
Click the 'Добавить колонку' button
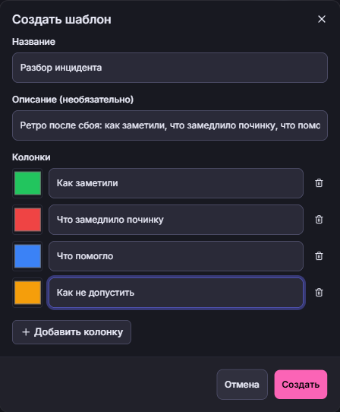(71, 332)
